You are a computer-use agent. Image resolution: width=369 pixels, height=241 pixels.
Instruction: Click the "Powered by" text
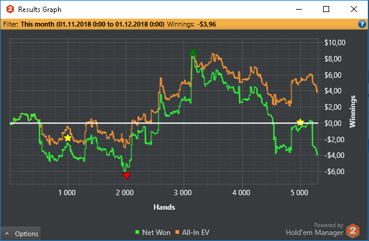point(329,225)
